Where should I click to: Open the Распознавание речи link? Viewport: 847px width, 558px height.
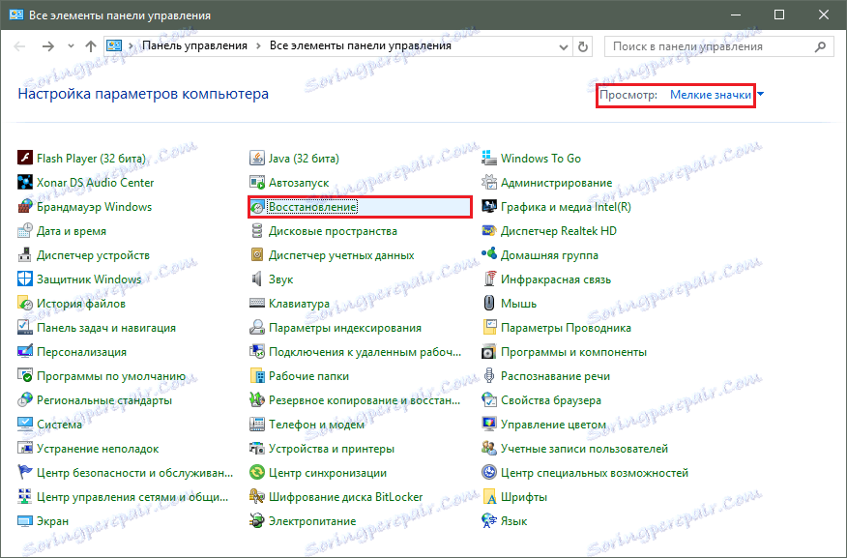click(555, 376)
